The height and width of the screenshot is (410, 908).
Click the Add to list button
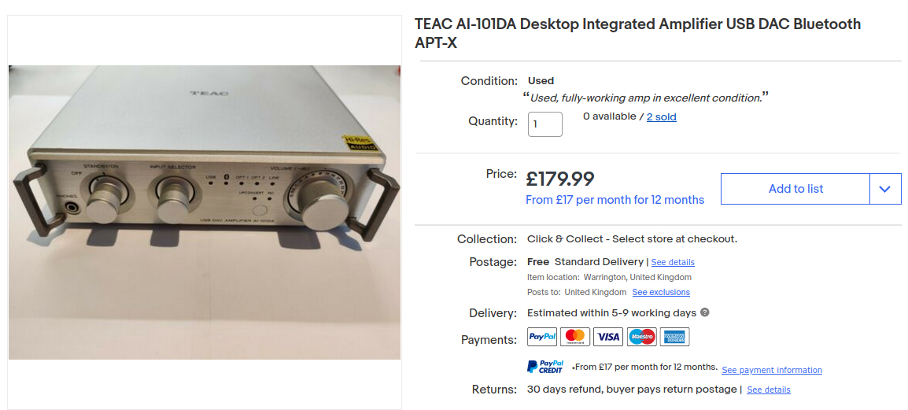click(795, 189)
